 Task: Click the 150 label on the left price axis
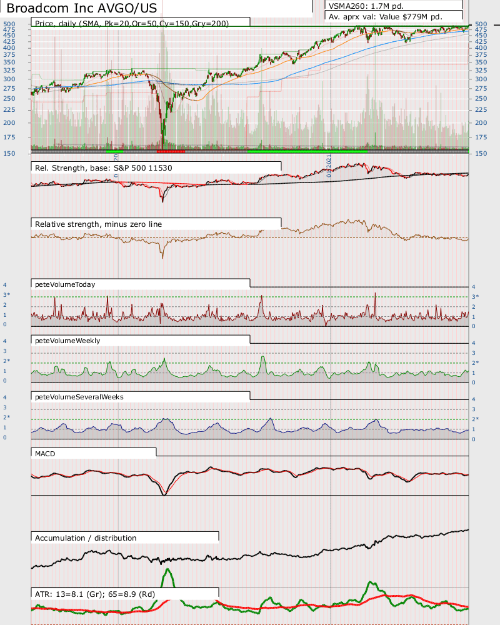9,154
